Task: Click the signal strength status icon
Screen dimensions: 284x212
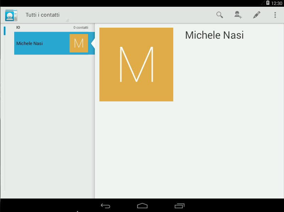Action: [x=262, y=3]
